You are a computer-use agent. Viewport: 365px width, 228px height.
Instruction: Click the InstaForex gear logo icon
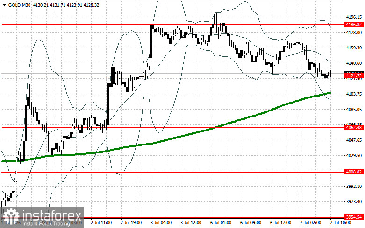coord(11,216)
